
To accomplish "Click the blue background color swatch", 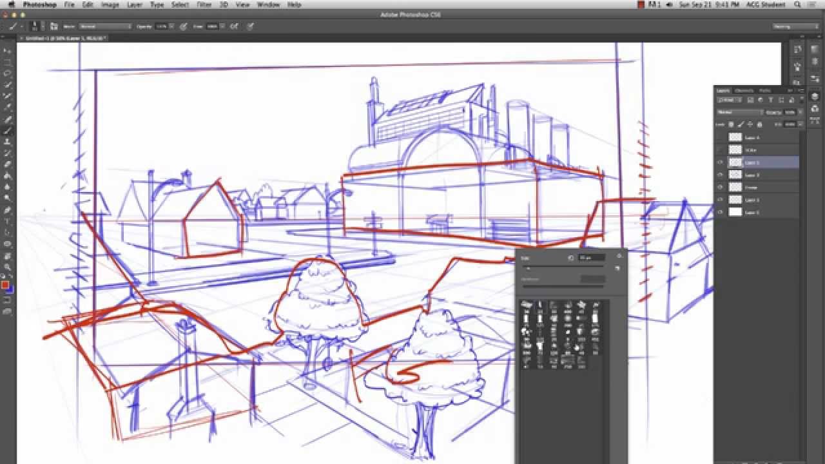I will click(x=10, y=289).
